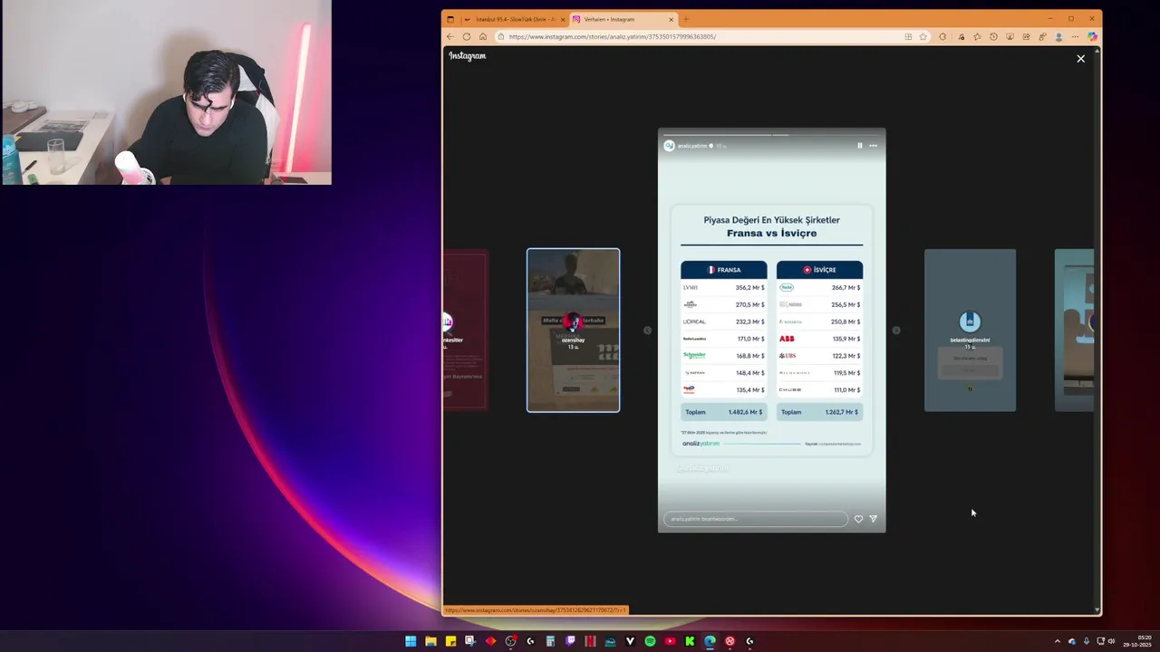Open the browser extensions icon
This screenshot has height=652, width=1160.
[942, 37]
